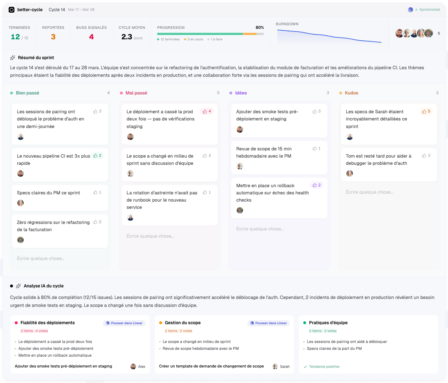Click the Linear sync status icon
The width and height of the screenshot is (448, 383).
410,10
